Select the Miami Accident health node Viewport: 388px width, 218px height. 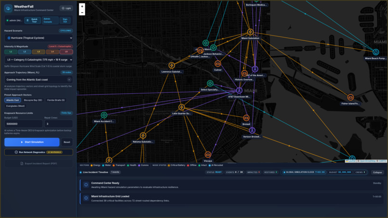coord(104,115)
